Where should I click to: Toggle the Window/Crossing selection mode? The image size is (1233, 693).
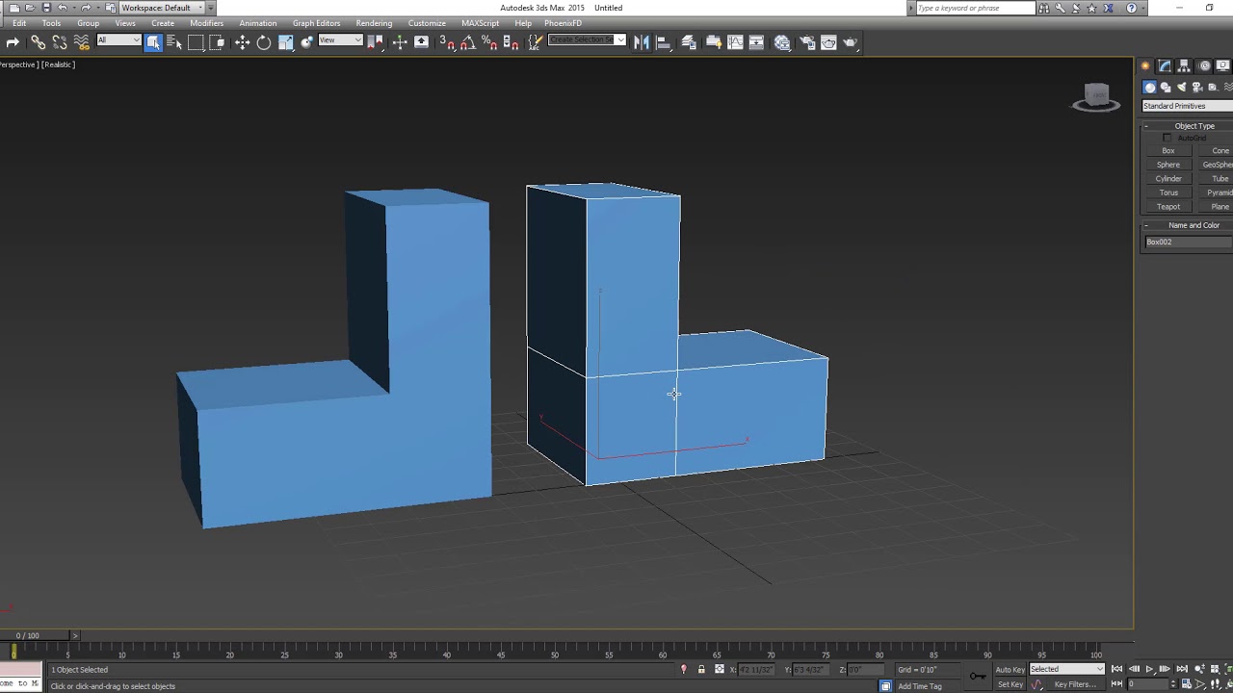217,42
